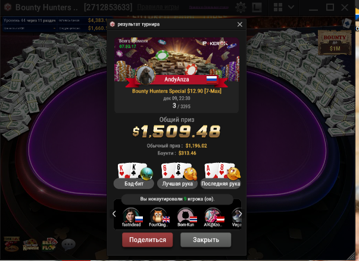Open the Bet Flop side game icon
359x261 pixels.
pyautogui.click(x=49, y=244)
